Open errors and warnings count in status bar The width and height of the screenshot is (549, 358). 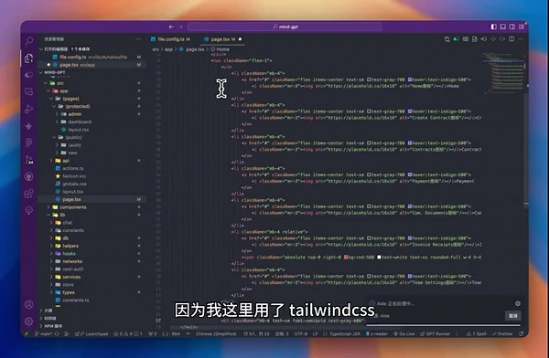(x=128, y=334)
